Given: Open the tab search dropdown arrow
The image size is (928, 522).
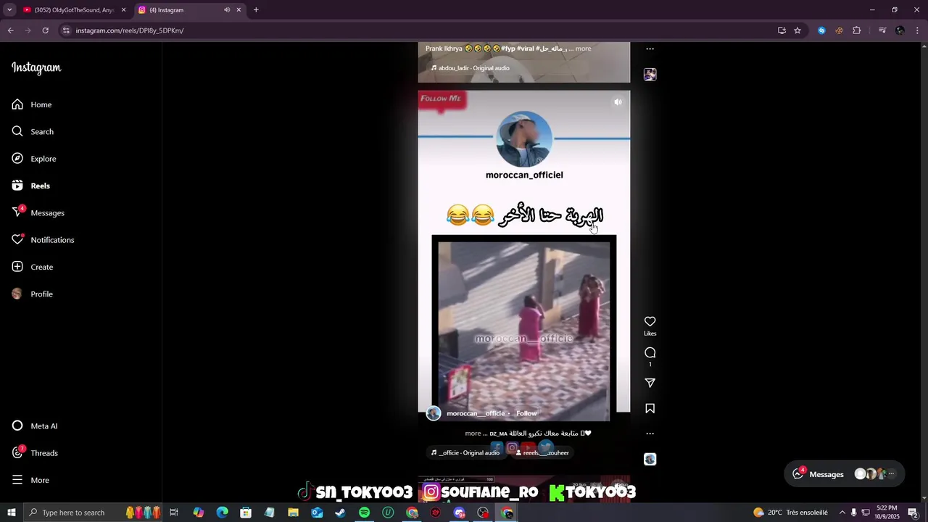Looking at the screenshot, I should [9, 10].
